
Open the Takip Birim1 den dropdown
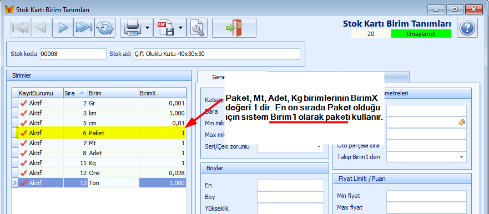pyautogui.click(x=461, y=157)
